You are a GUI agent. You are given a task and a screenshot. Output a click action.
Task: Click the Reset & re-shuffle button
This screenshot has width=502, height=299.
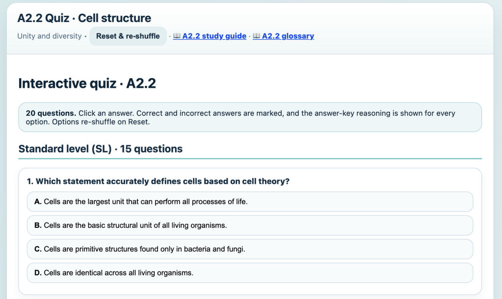(128, 36)
